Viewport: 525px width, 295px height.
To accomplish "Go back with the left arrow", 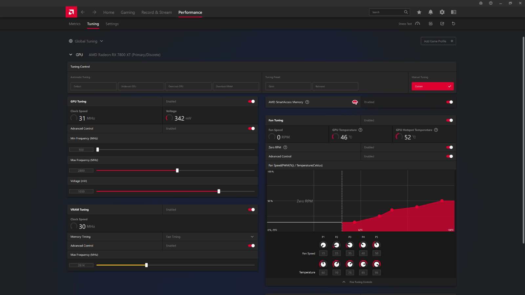I will click(x=83, y=12).
